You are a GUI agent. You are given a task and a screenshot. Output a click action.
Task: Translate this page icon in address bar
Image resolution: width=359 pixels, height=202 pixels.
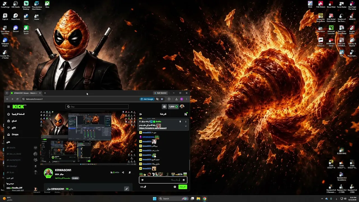tap(157, 99)
